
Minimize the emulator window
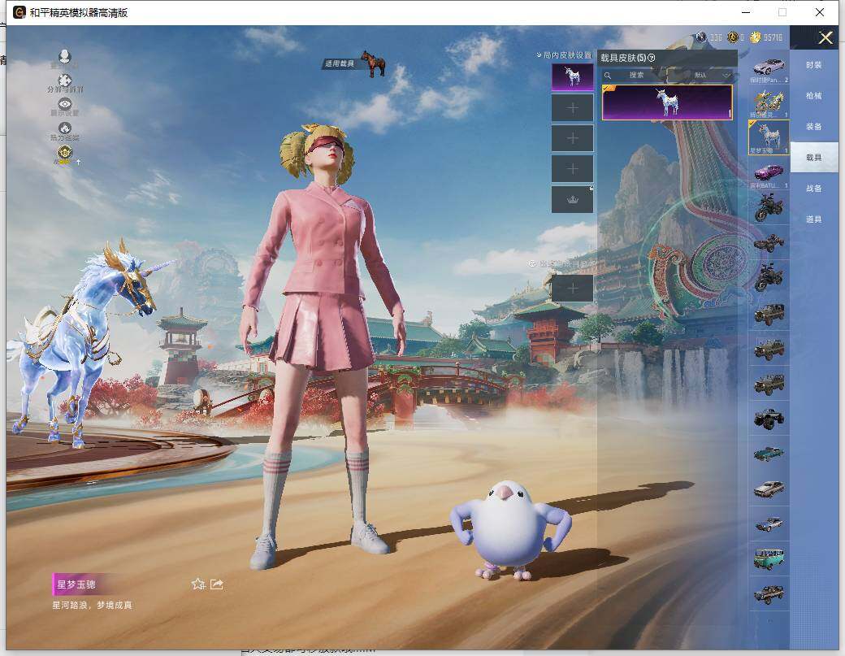point(746,12)
